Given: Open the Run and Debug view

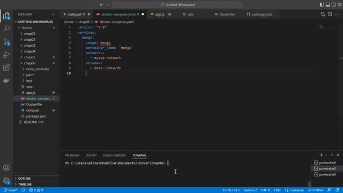Looking at the screenshot, I should (6, 55).
